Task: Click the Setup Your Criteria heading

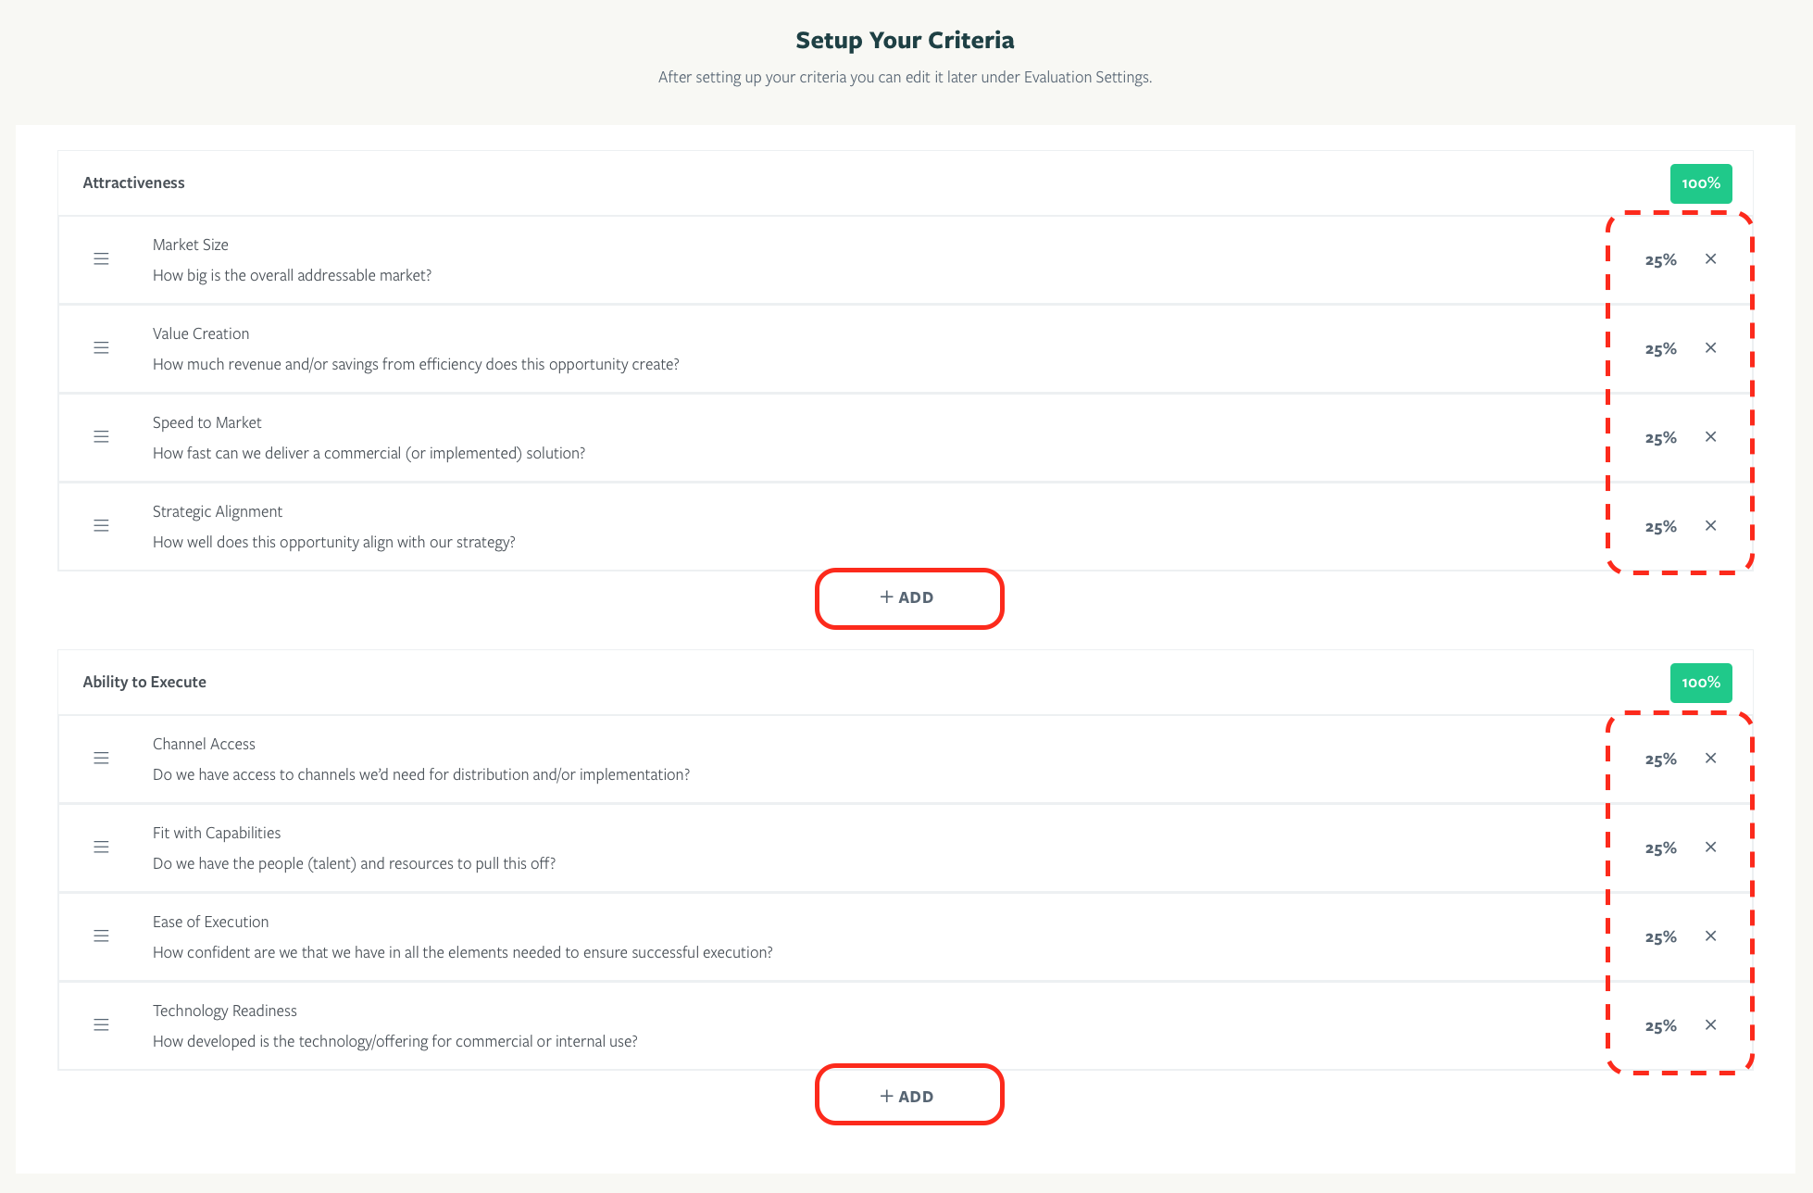Action: [x=905, y=40]
